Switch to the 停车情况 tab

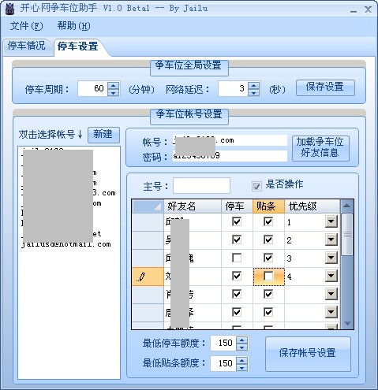point(27,46)
